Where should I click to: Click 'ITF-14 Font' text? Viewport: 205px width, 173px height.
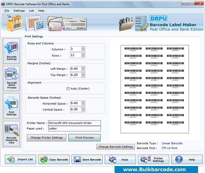point(169,148)
